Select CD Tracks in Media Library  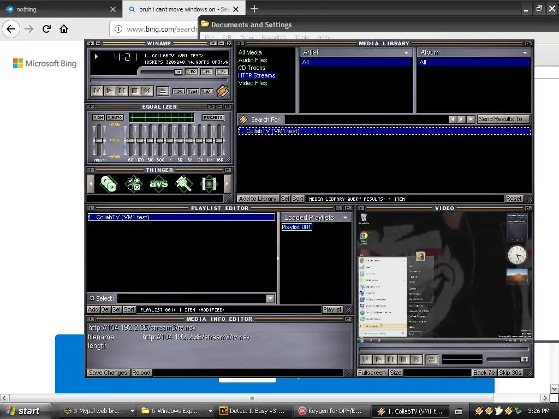tap(252, 68)
